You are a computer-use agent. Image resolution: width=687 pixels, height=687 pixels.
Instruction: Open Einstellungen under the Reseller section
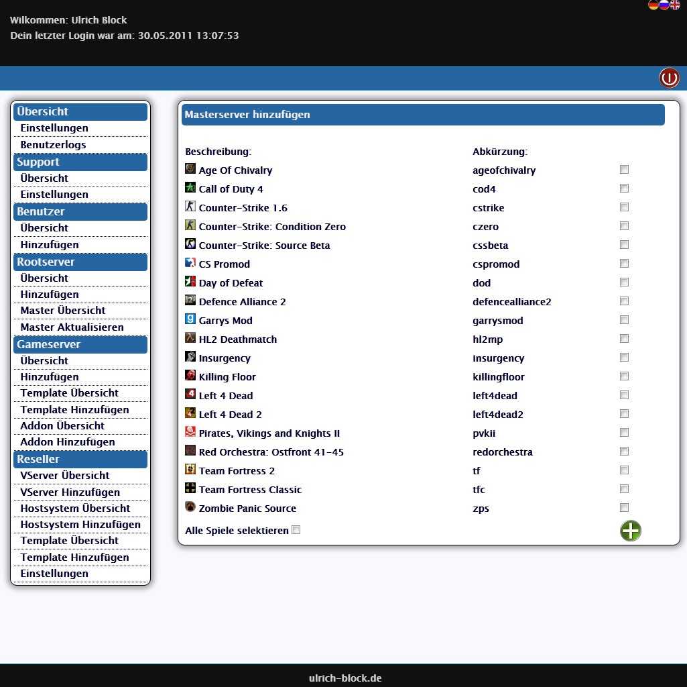pos(54,574)
